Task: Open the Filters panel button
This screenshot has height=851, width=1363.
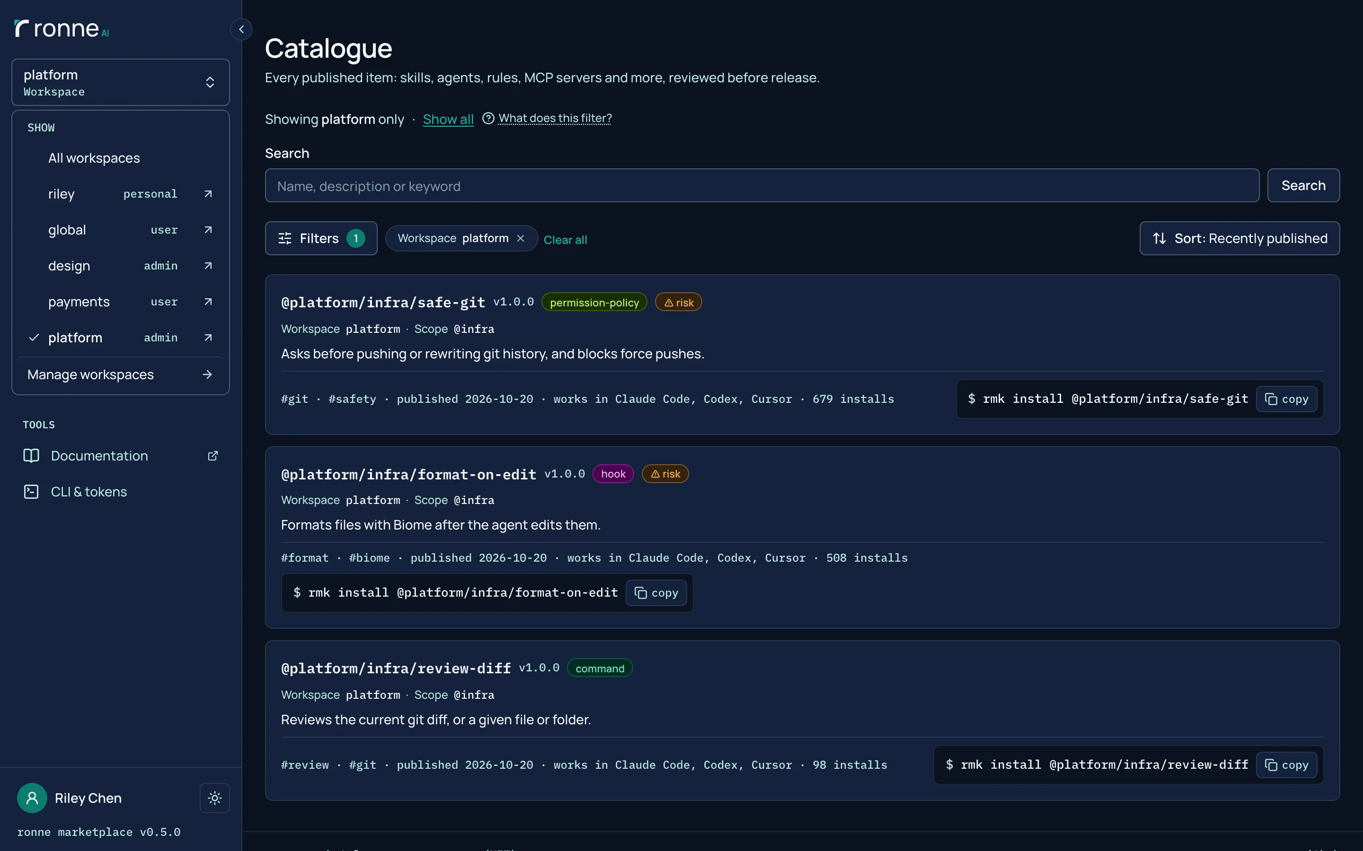Action: tap(321, 239)
